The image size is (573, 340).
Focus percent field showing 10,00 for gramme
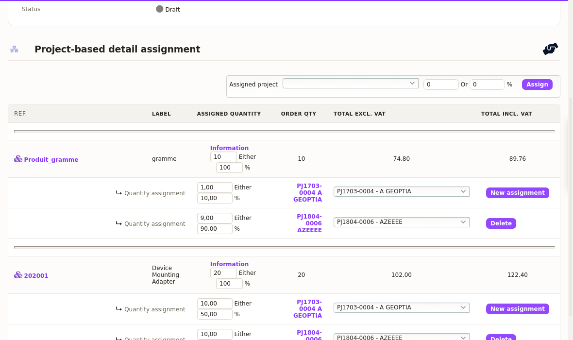pos(215,198)
